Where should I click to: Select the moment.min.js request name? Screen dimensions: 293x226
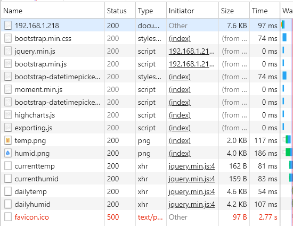click(38, 90)
